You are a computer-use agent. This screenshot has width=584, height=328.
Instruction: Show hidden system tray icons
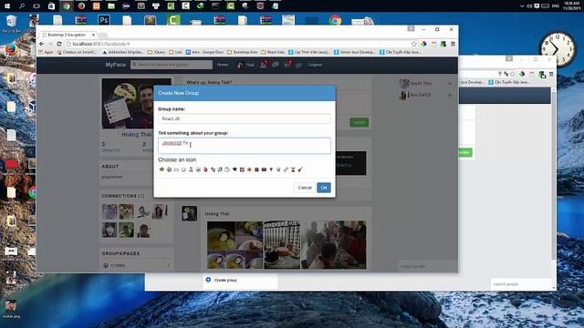522,6
